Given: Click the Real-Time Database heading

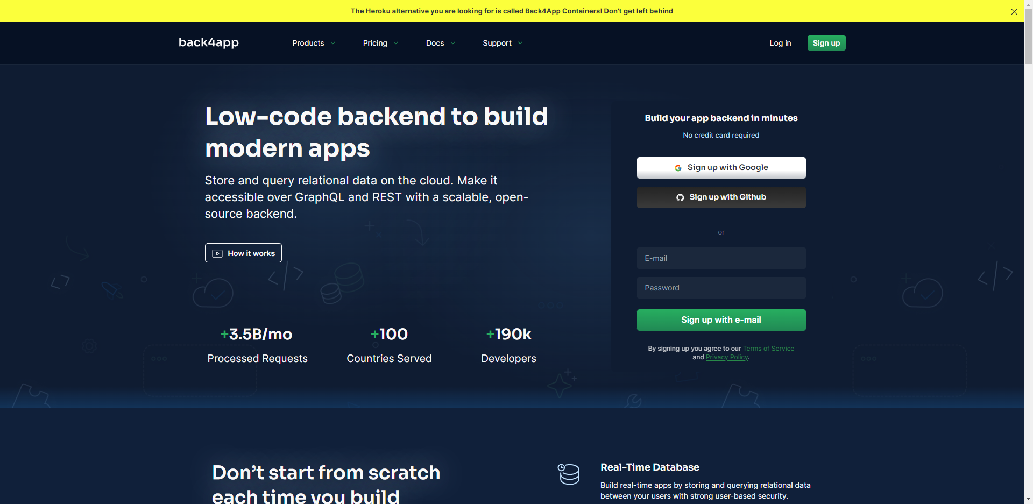Looking at the screenshot, I should 650,467.
